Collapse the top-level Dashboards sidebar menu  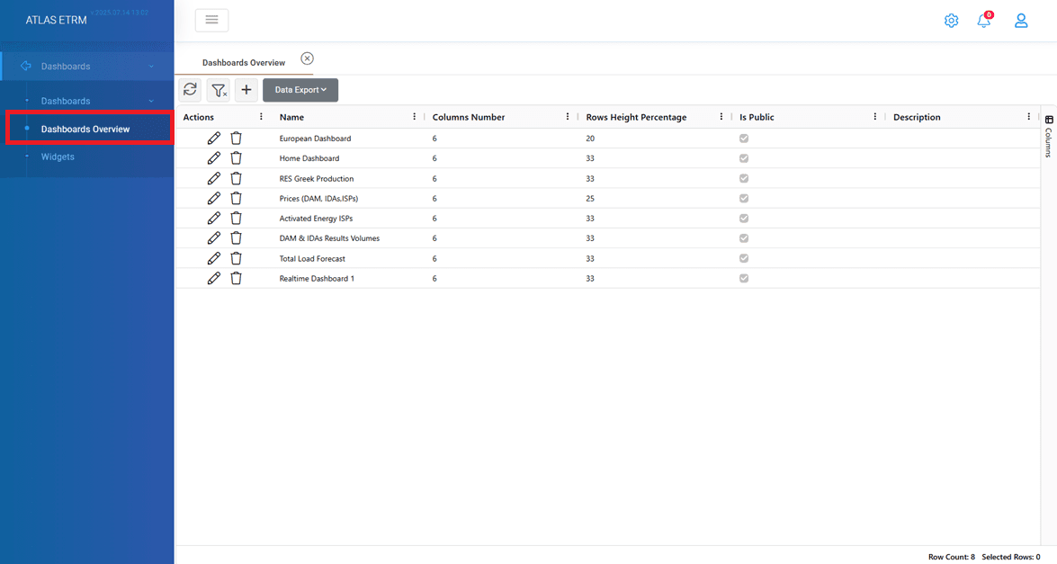(x=87, y=66)
